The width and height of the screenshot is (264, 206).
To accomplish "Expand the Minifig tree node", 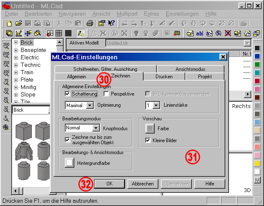I will click(16, 87).
